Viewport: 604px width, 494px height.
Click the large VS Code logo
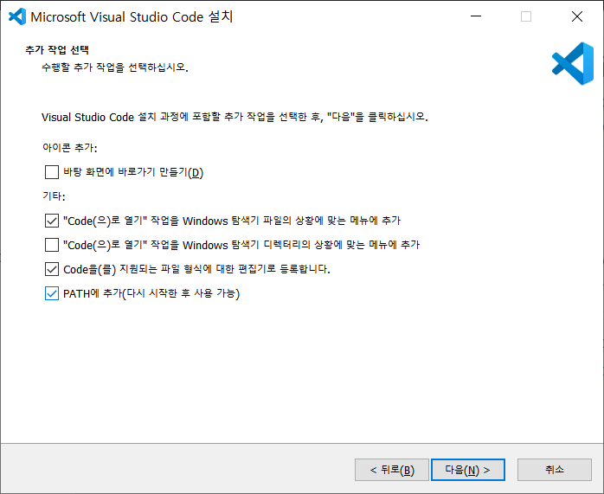(x=573, y=63)
